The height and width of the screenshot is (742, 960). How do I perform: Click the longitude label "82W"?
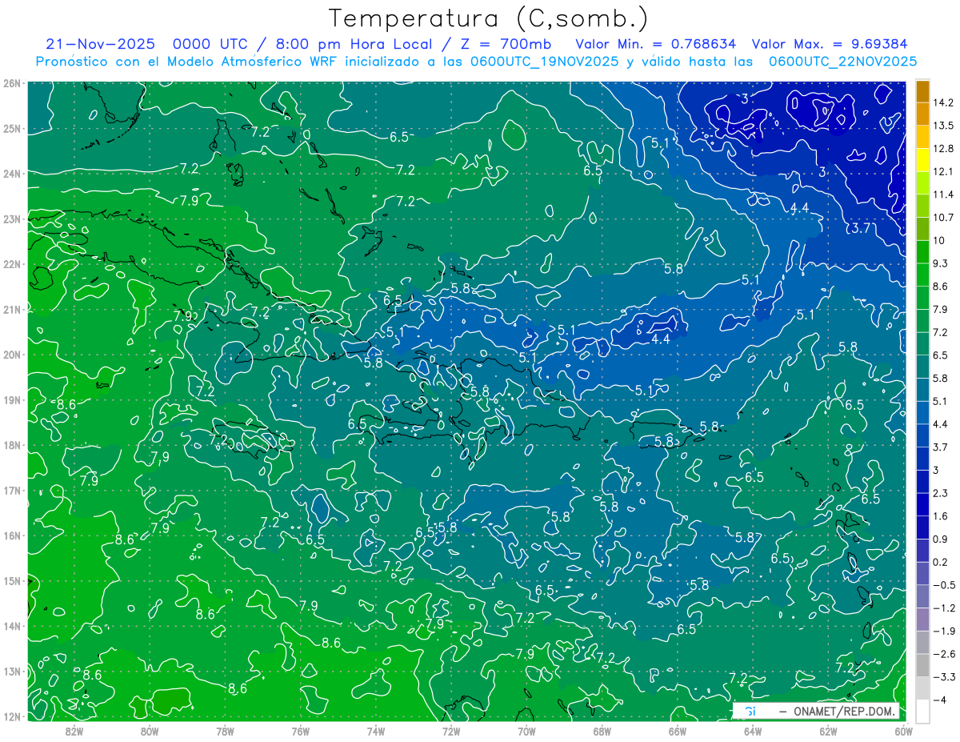(74, 730)
